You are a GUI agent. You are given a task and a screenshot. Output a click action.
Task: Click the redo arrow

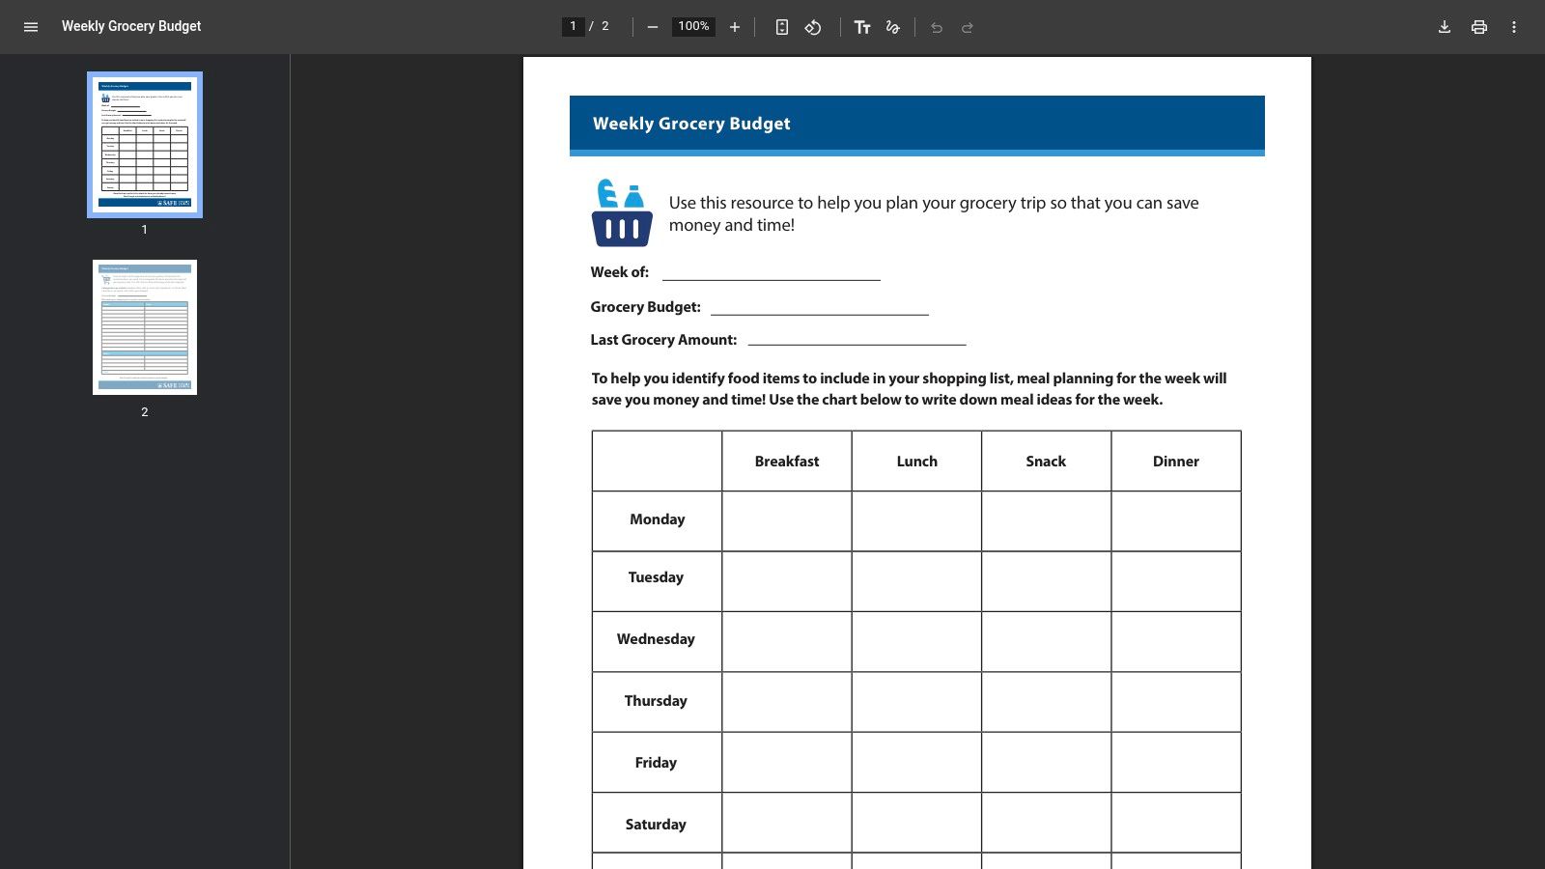[968, 27]
